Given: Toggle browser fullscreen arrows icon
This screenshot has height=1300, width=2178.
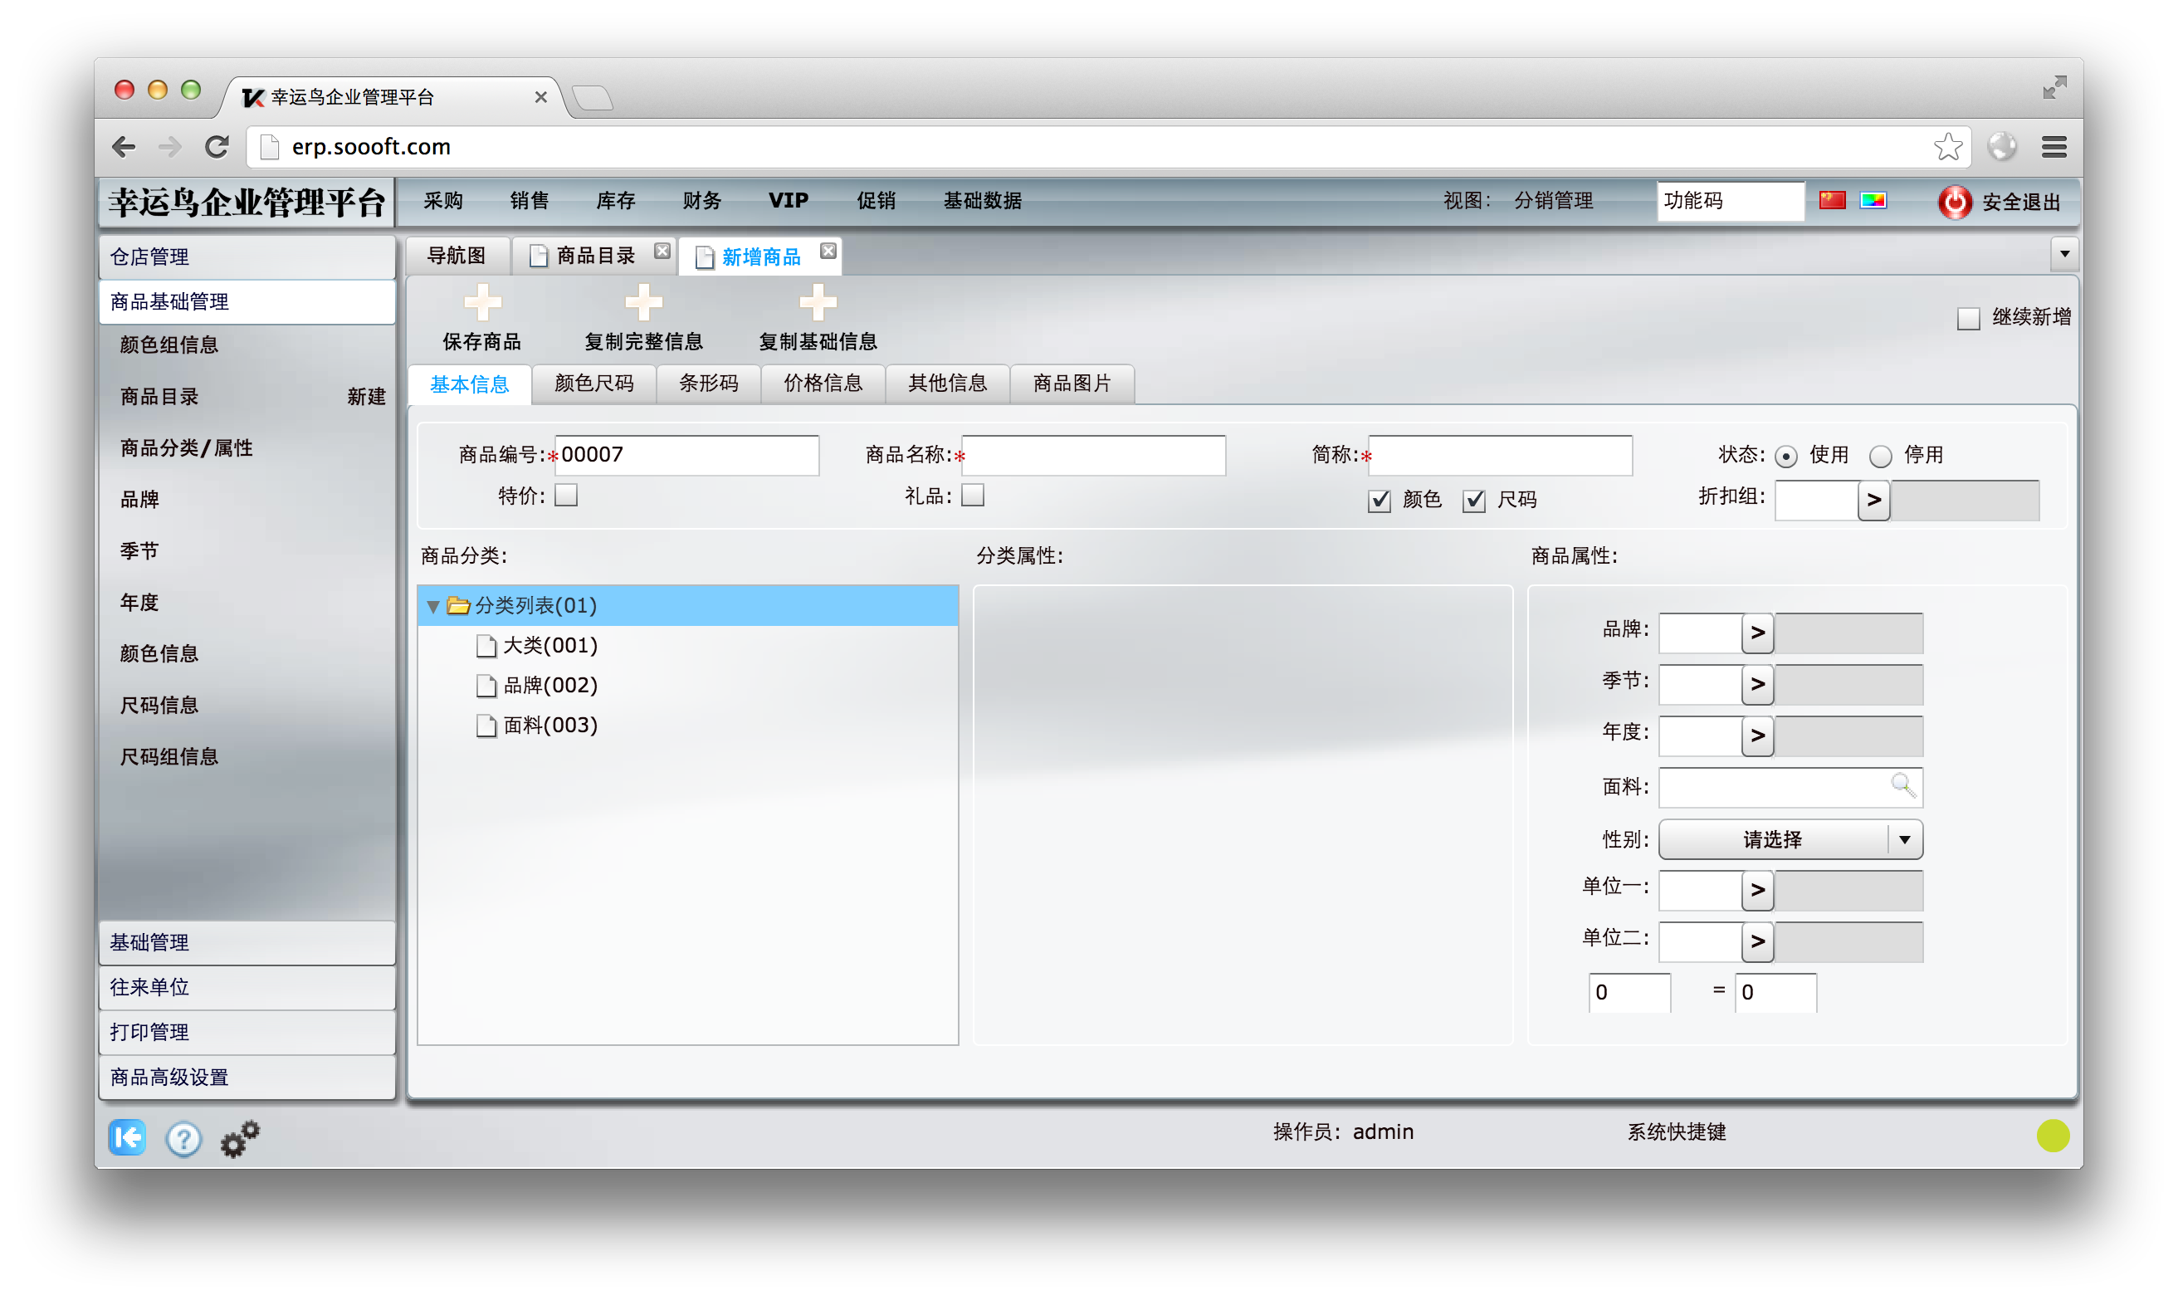Looking at the screenshot, I should pos(2053,86).
